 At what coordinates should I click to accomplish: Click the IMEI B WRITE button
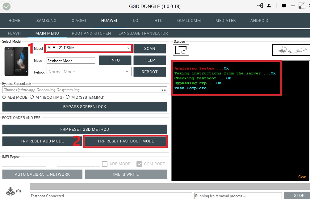(126, 174)
